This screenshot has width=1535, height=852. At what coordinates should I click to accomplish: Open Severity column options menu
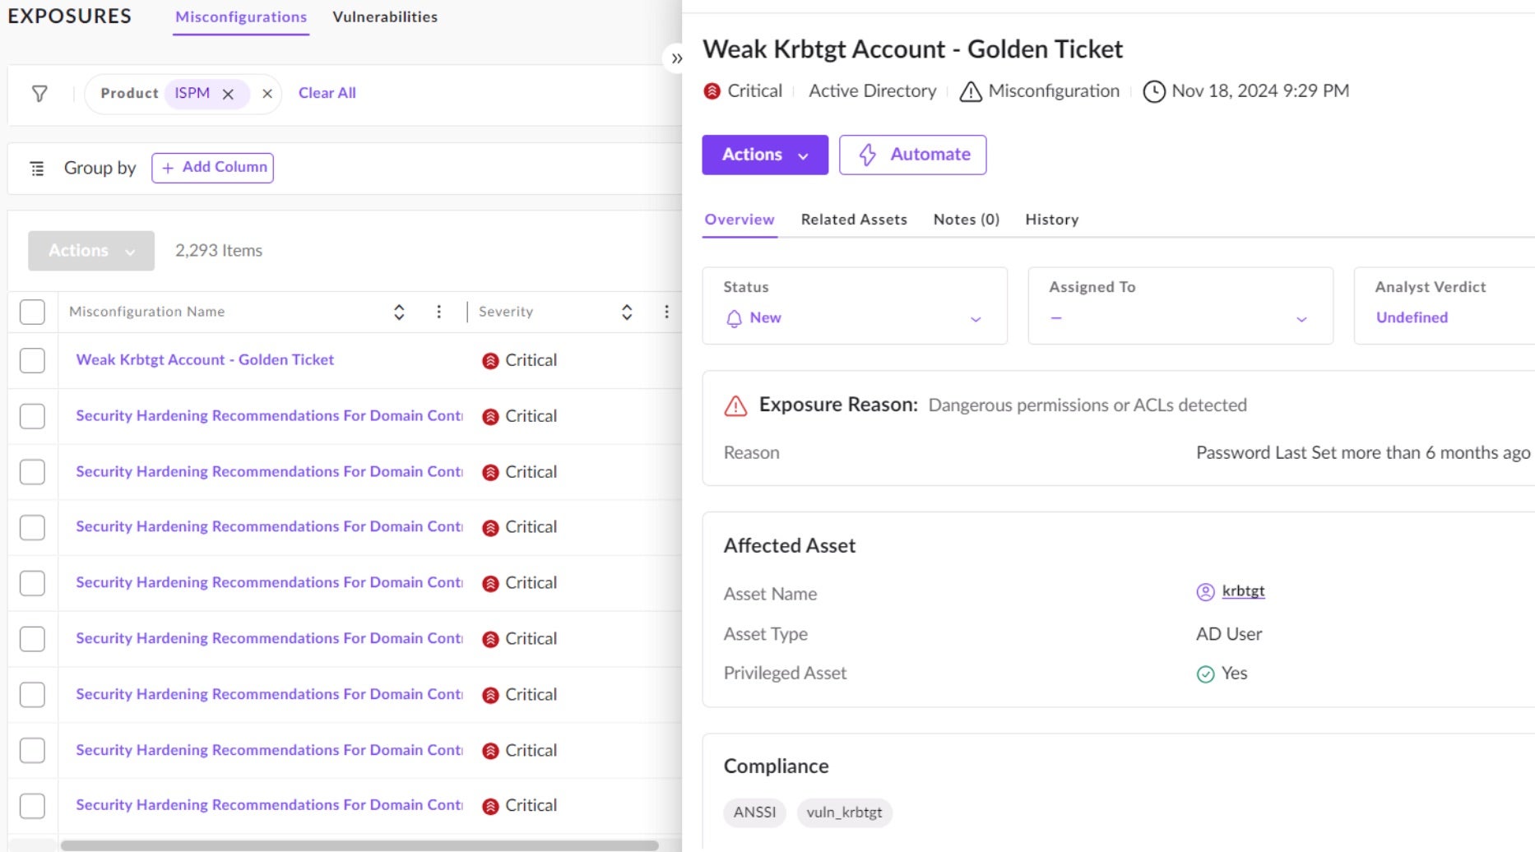click(x=666, y=312)
